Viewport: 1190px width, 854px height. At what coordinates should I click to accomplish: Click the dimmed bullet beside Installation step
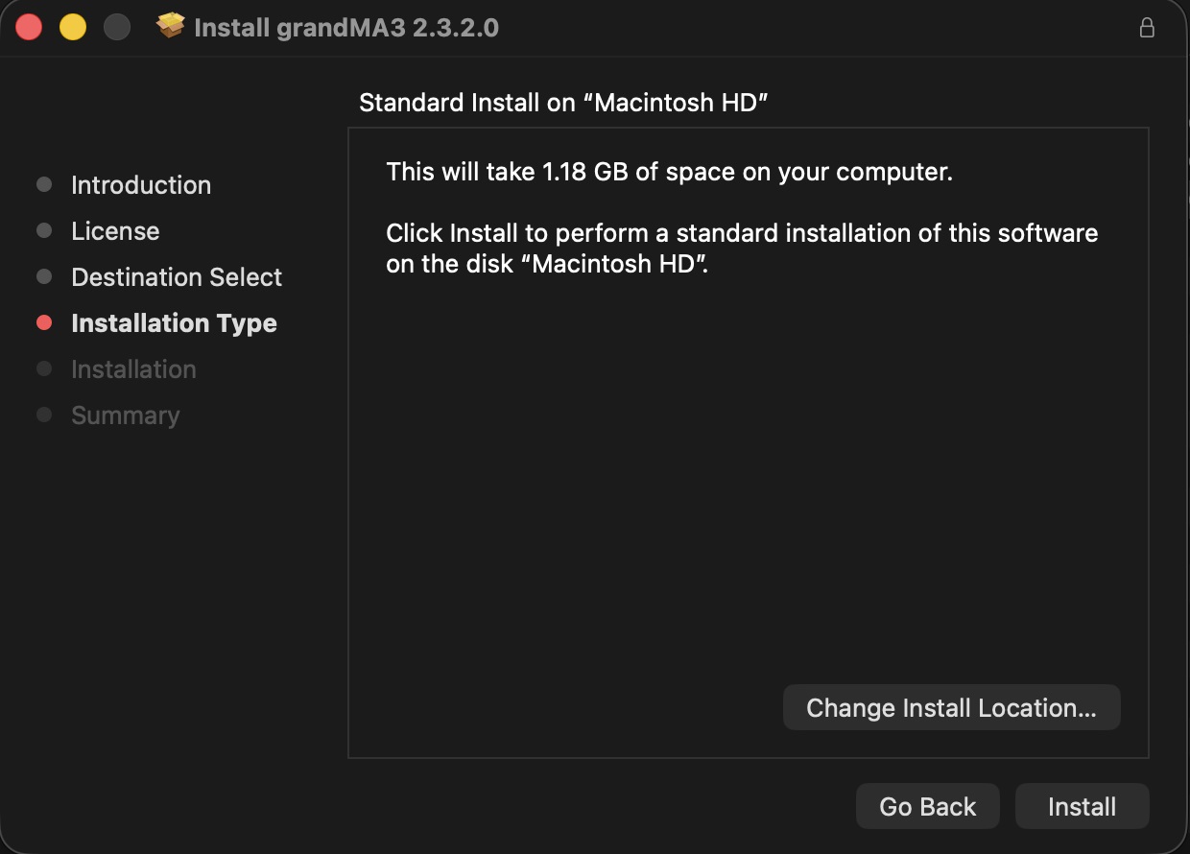pos(44,368)
